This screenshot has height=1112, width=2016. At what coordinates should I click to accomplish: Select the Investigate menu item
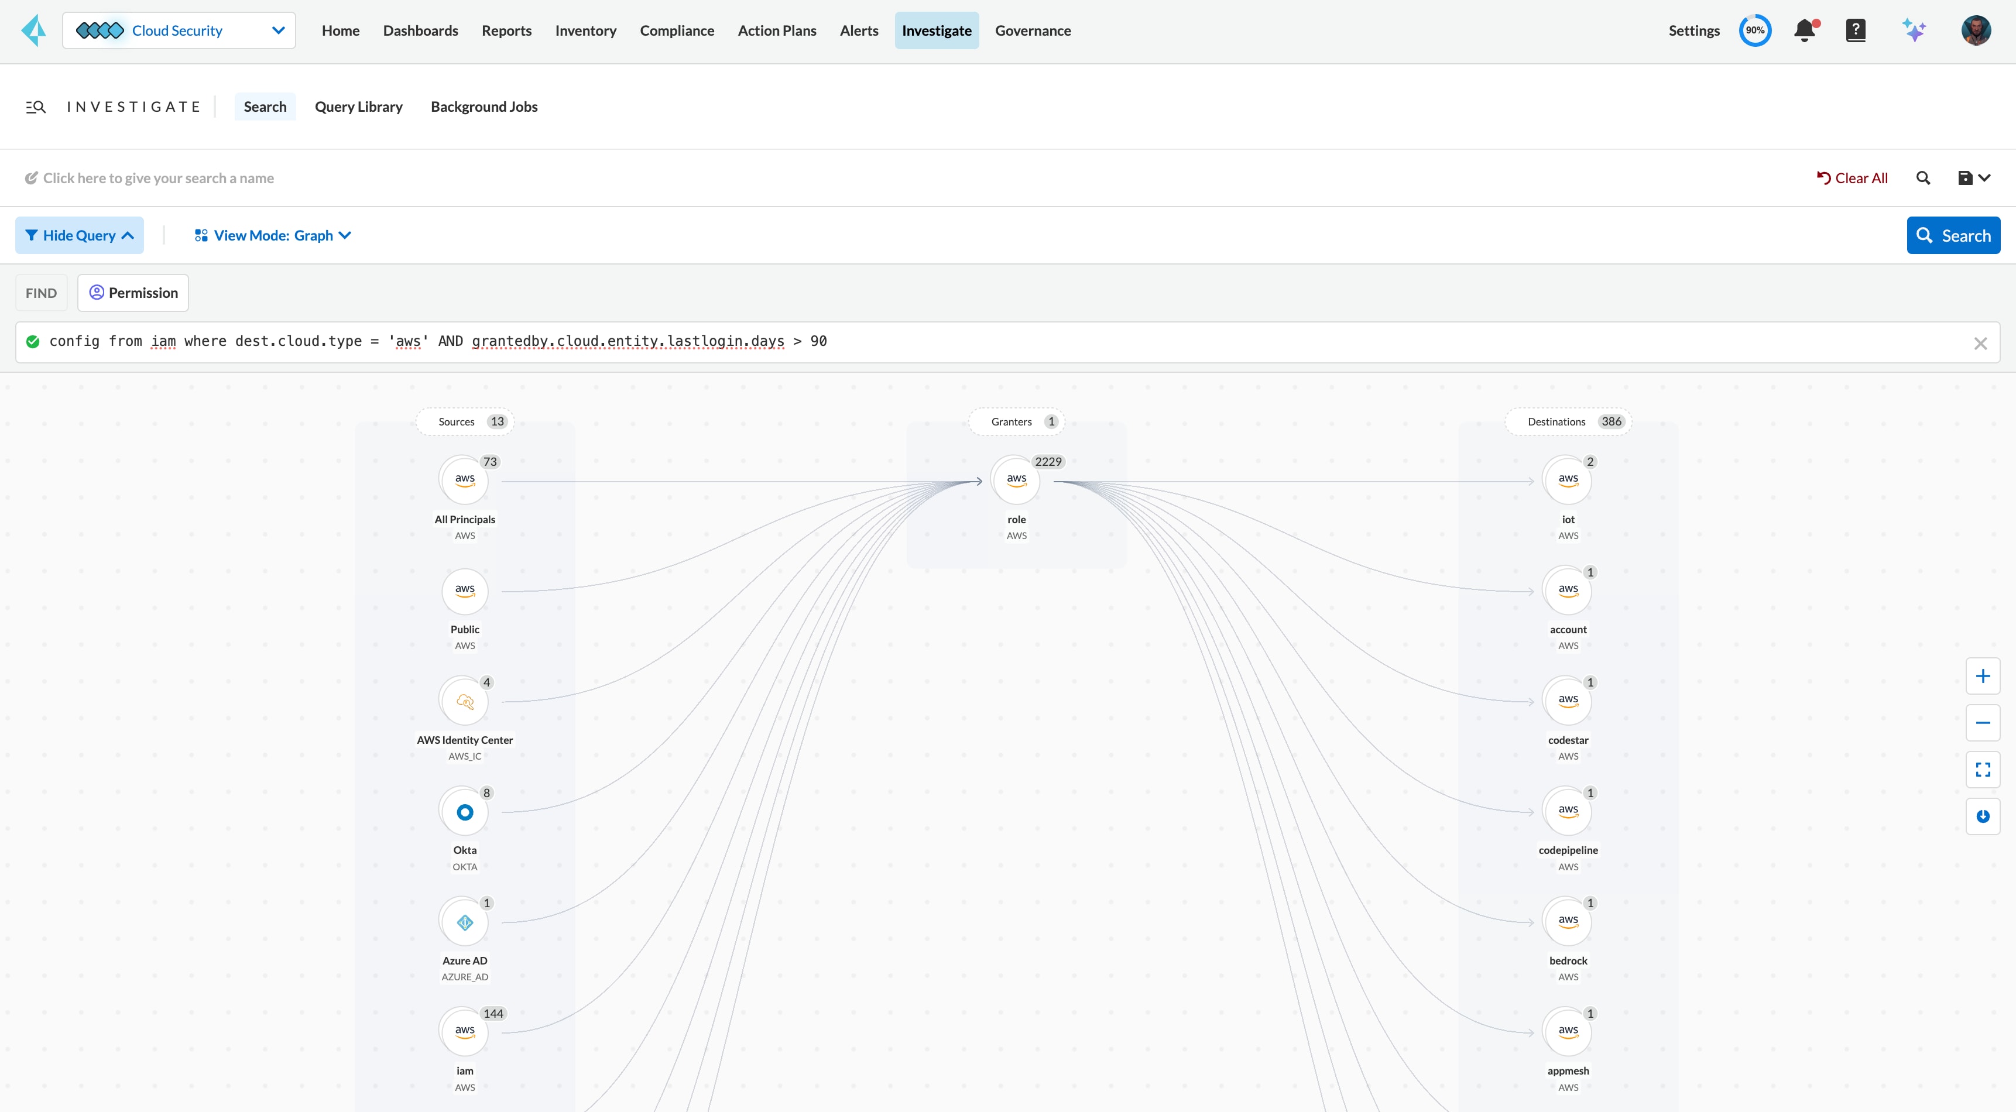tap(936, 30)
